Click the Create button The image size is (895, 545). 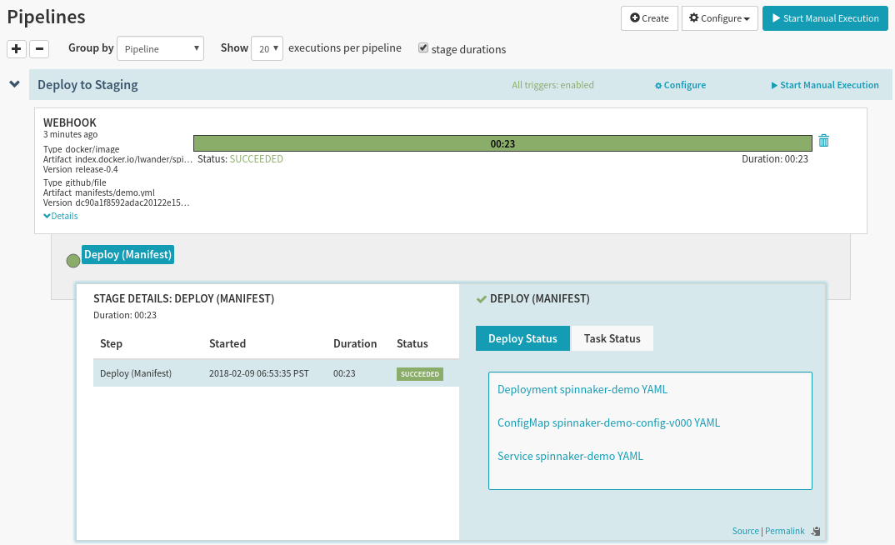pyautogui.click(x=649, y=18)
